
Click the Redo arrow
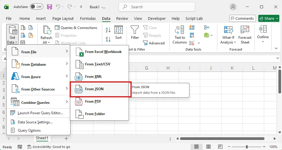(70, 7)
